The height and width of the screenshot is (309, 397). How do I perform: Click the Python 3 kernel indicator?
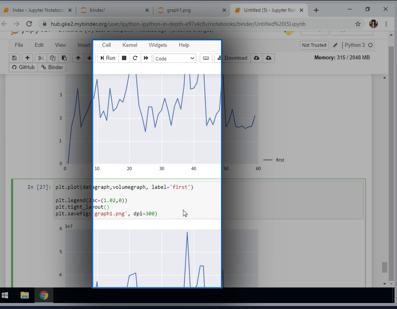click(355, 45)
